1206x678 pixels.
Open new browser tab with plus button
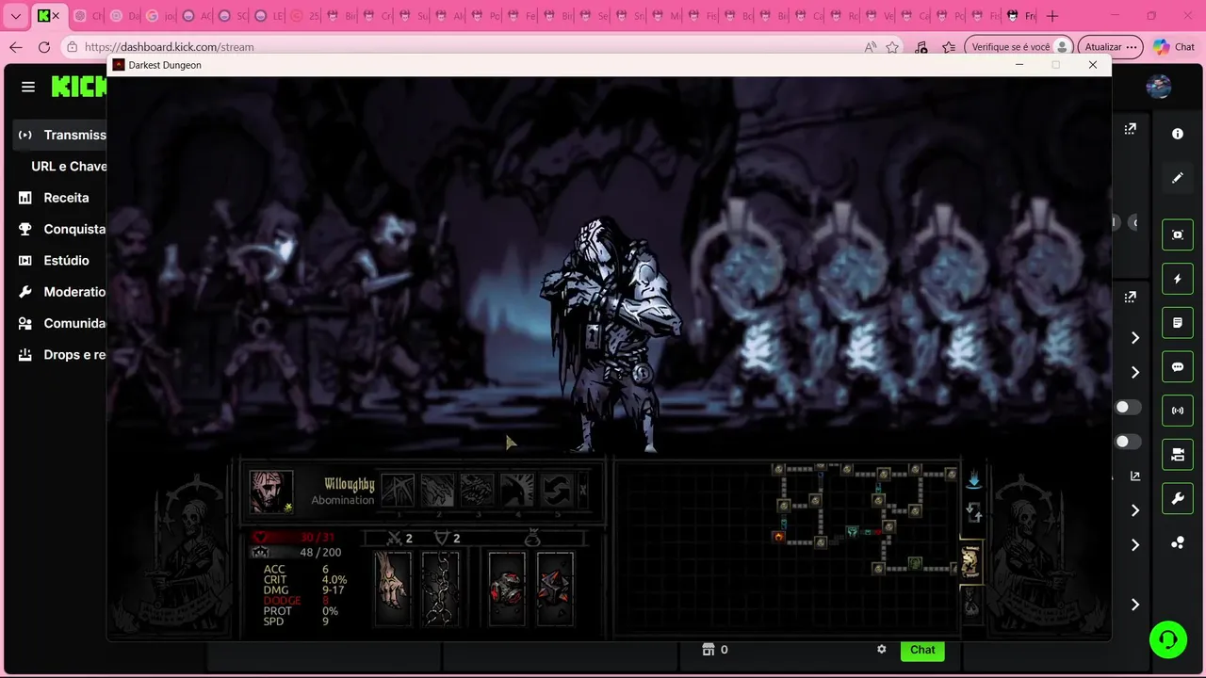coord(1052,16)
